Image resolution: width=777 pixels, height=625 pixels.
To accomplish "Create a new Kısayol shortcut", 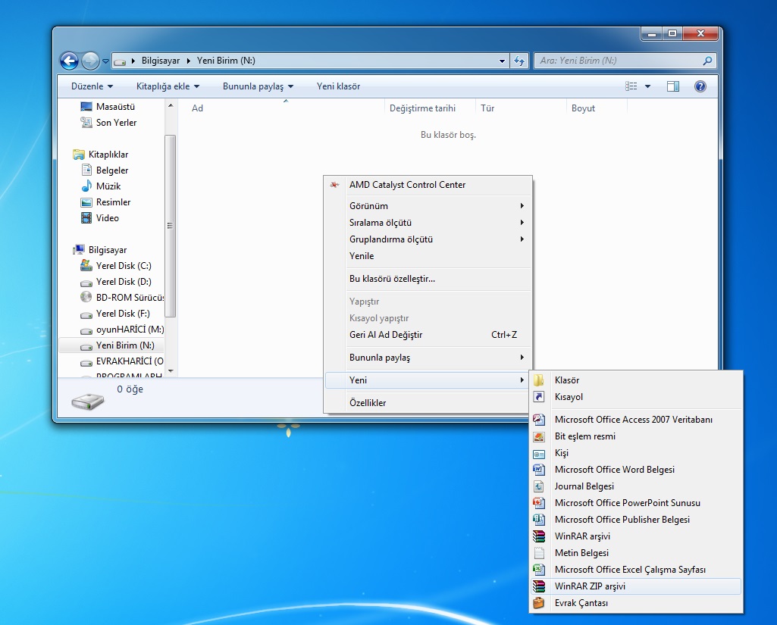I will click(636, 397).
